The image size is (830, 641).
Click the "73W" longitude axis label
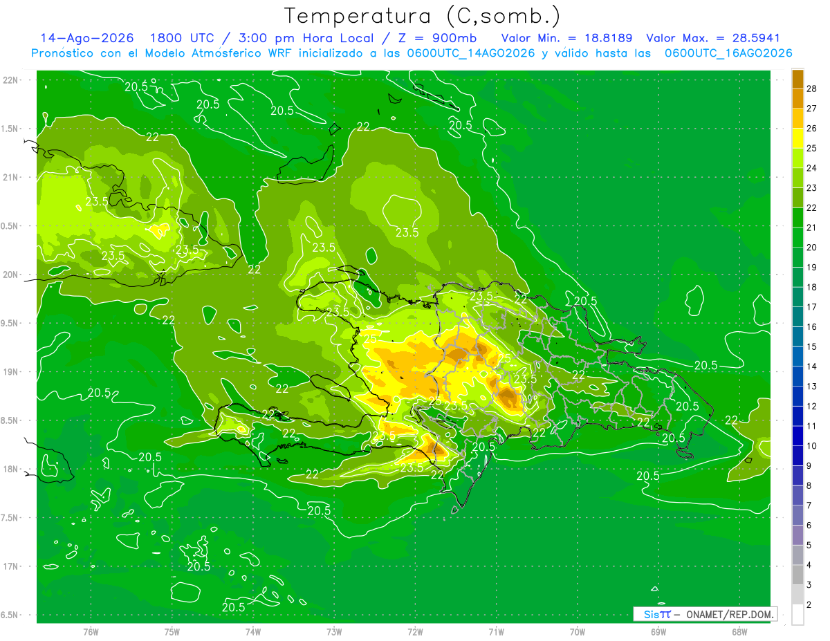coord(334,631)
